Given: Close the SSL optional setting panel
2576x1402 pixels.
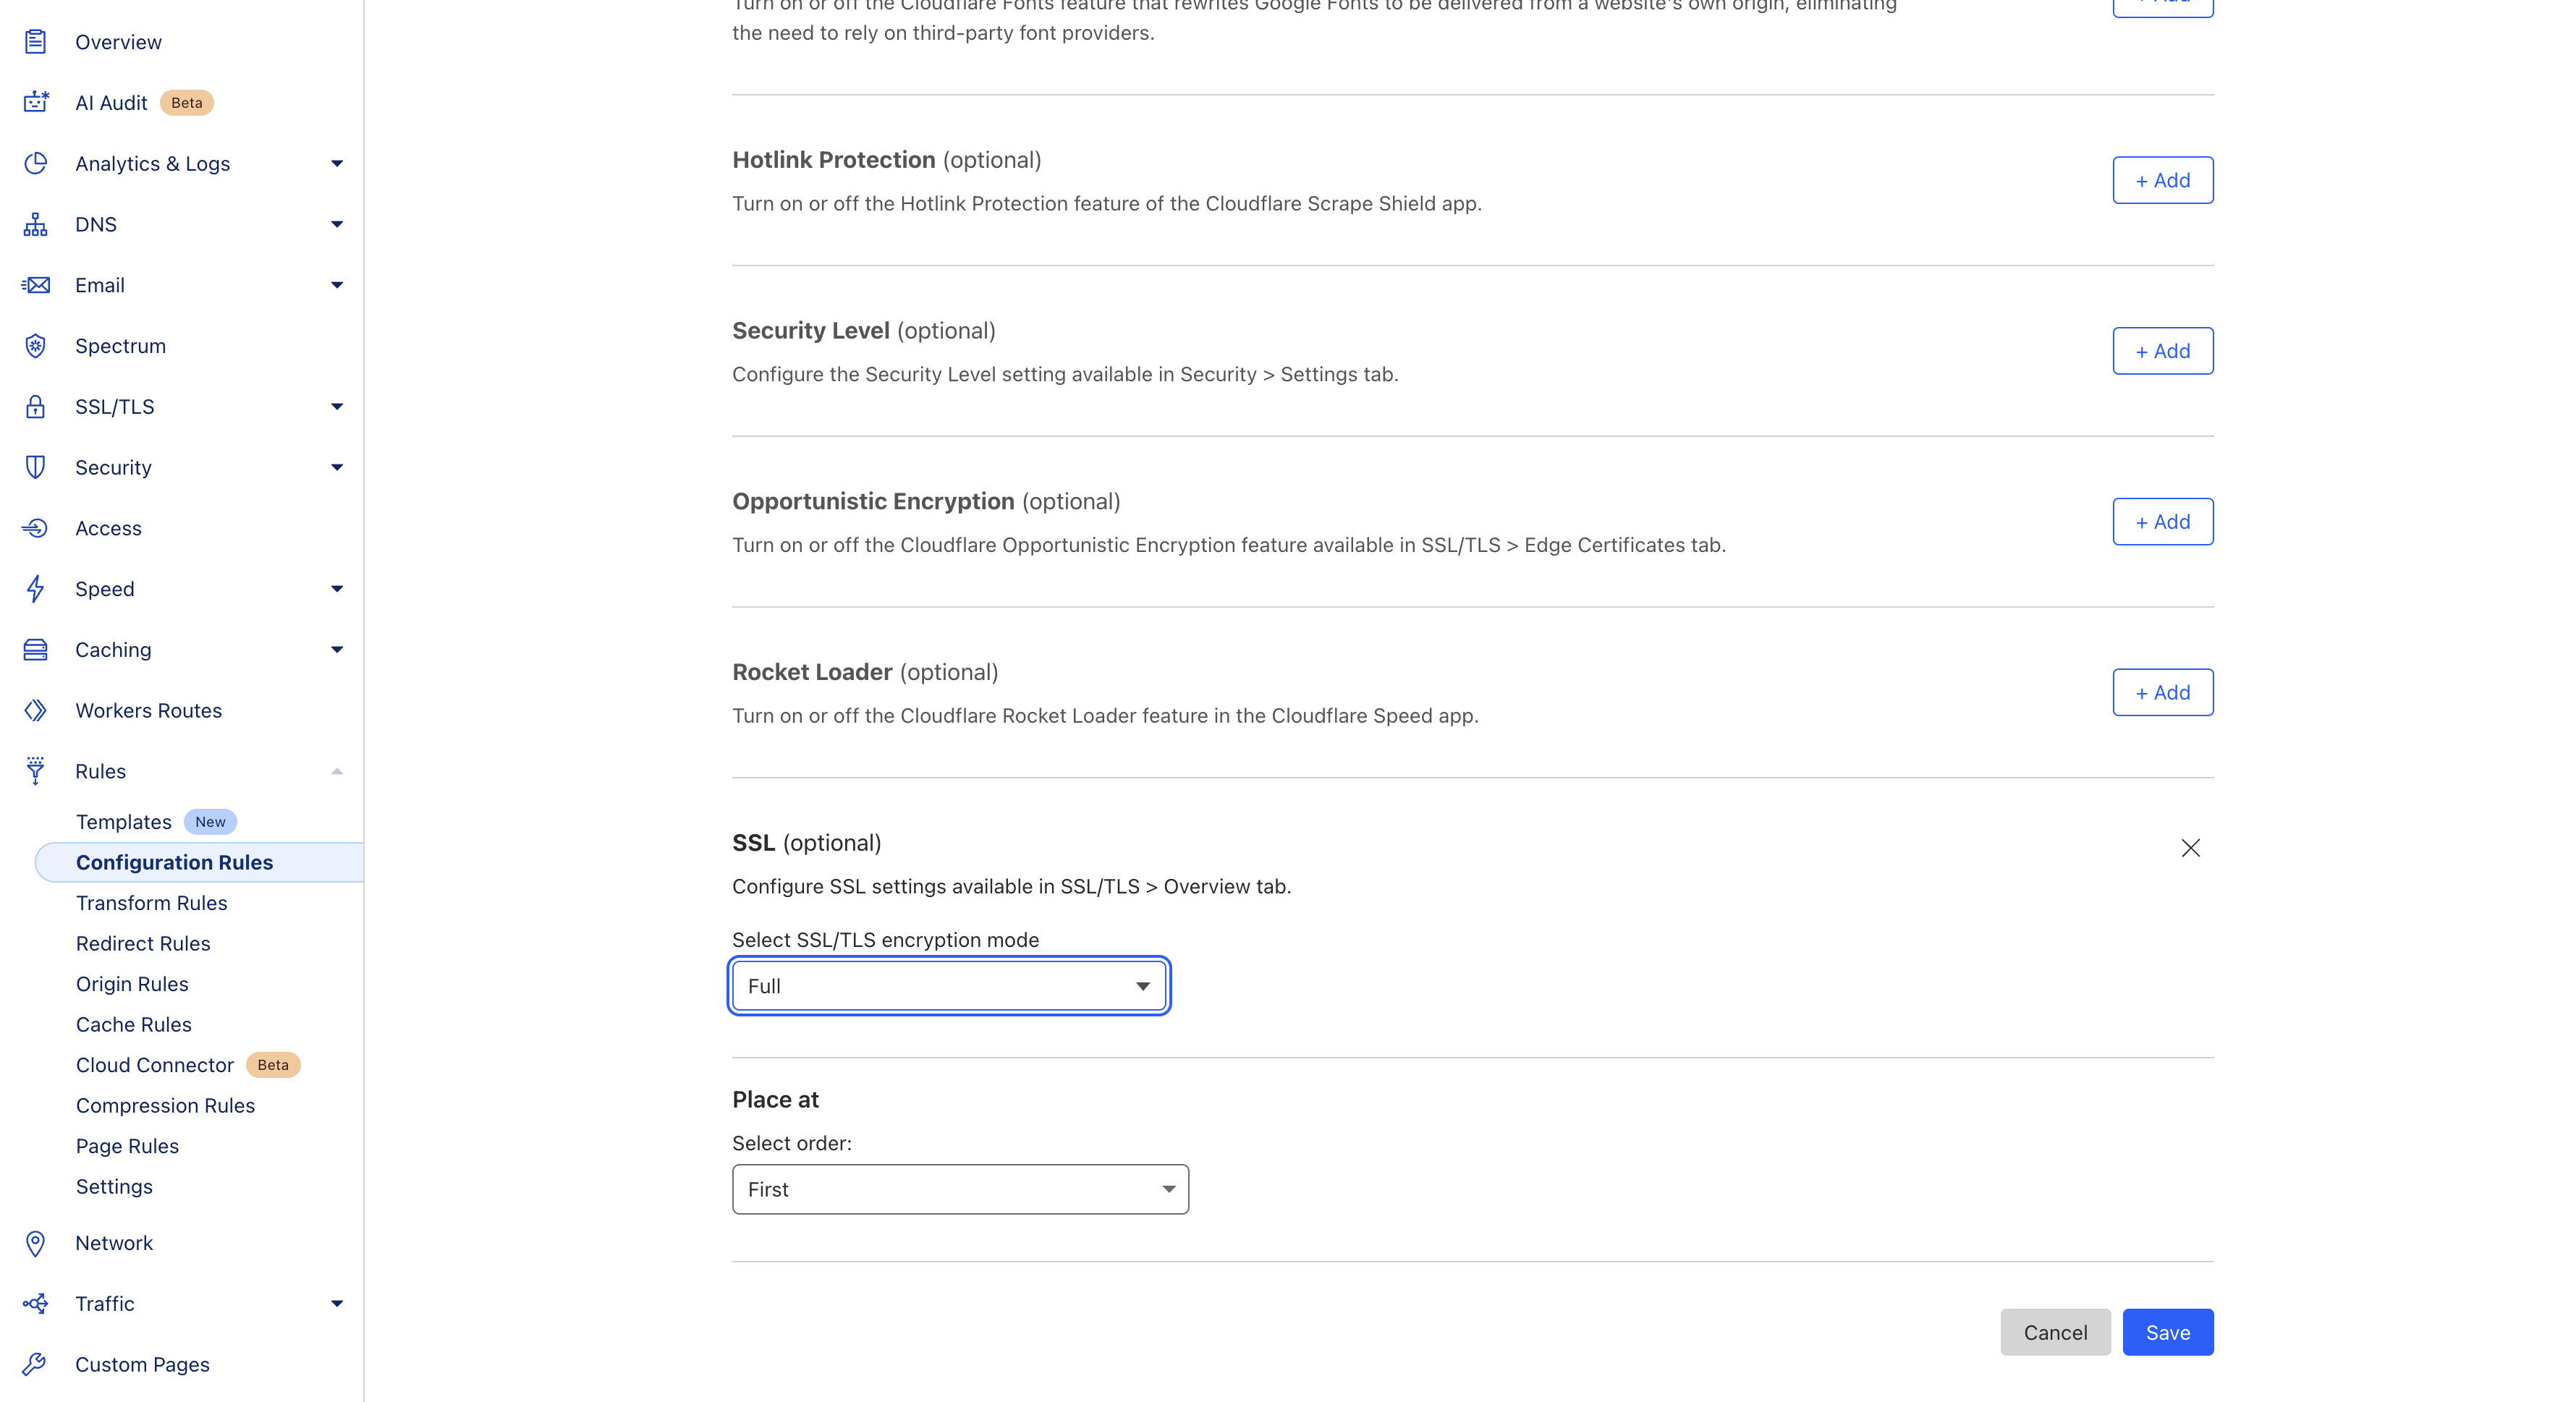Looking at the screenshot, I should (x=2190, y=848).
